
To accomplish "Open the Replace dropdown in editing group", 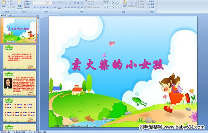I will [152, 4].
